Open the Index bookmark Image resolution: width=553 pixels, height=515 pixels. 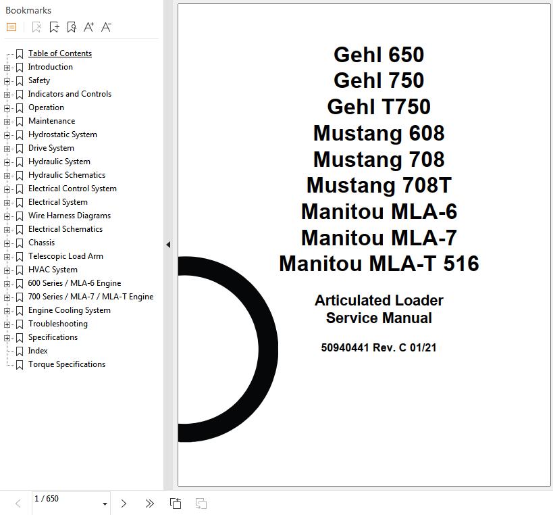pyautogui.click(x=38, y=351)
